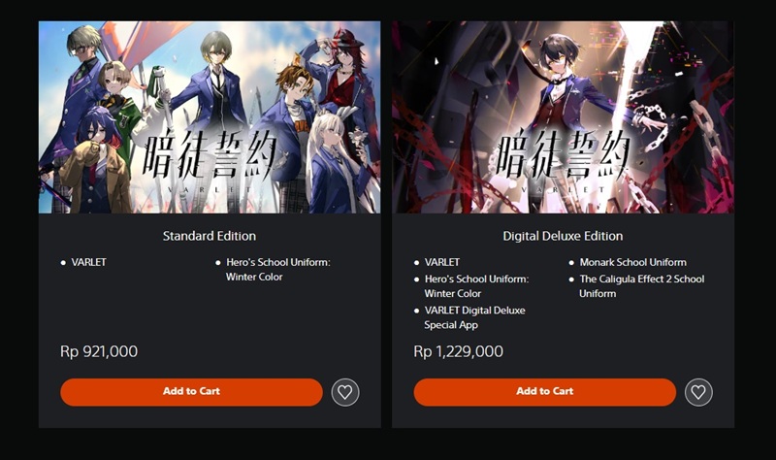The image size is (776, 460).
Task: Add the Digital Deluxe Edition to cart
Action: [x=545, y=392]
